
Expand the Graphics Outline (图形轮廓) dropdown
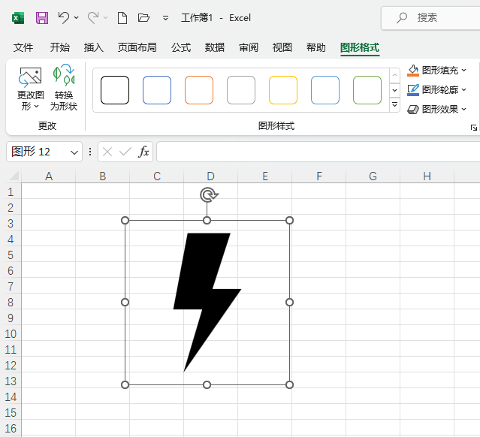pos(463,90)
